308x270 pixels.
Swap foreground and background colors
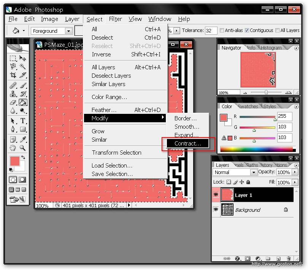pos(23,157)
